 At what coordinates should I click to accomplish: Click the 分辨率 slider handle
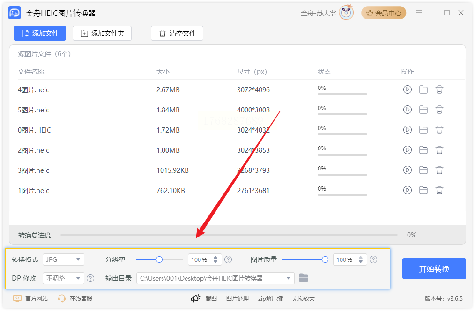(x=159, y=259)
